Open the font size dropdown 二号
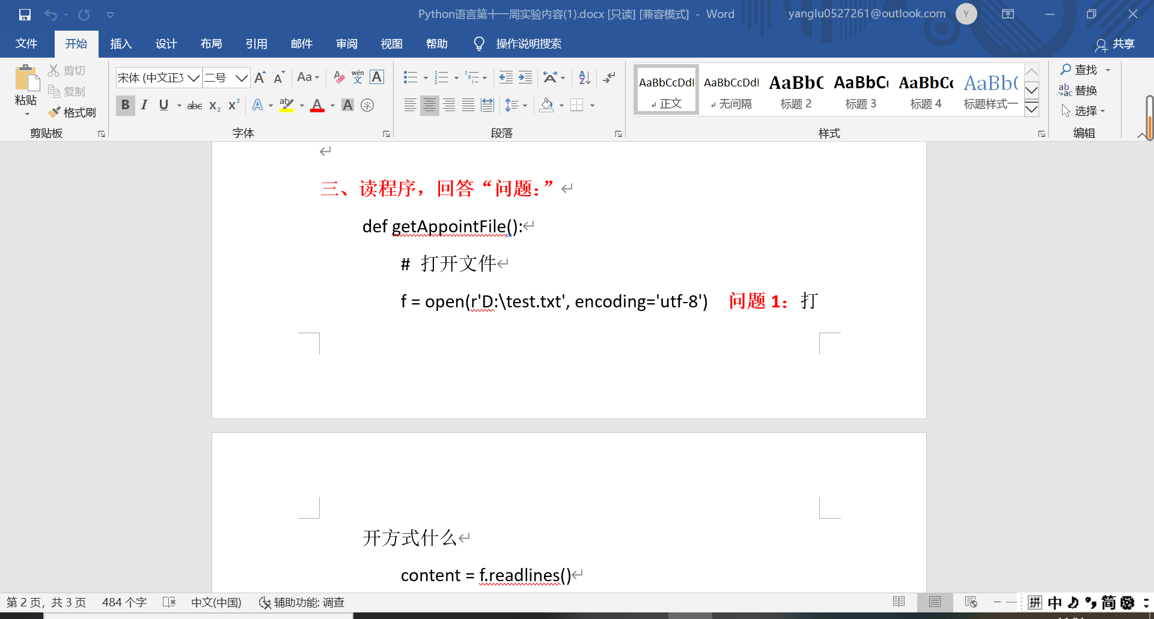The image size is (1154, 619). [242, 78]
